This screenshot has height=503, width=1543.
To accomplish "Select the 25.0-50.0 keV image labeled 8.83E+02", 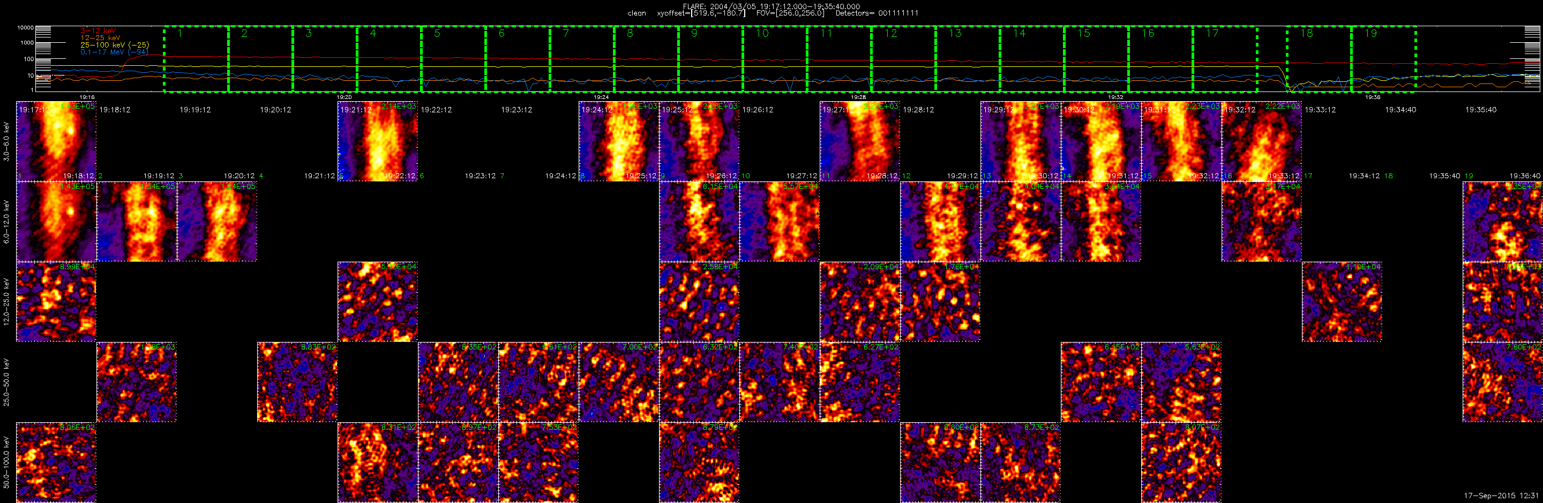I will click(298, 382).
